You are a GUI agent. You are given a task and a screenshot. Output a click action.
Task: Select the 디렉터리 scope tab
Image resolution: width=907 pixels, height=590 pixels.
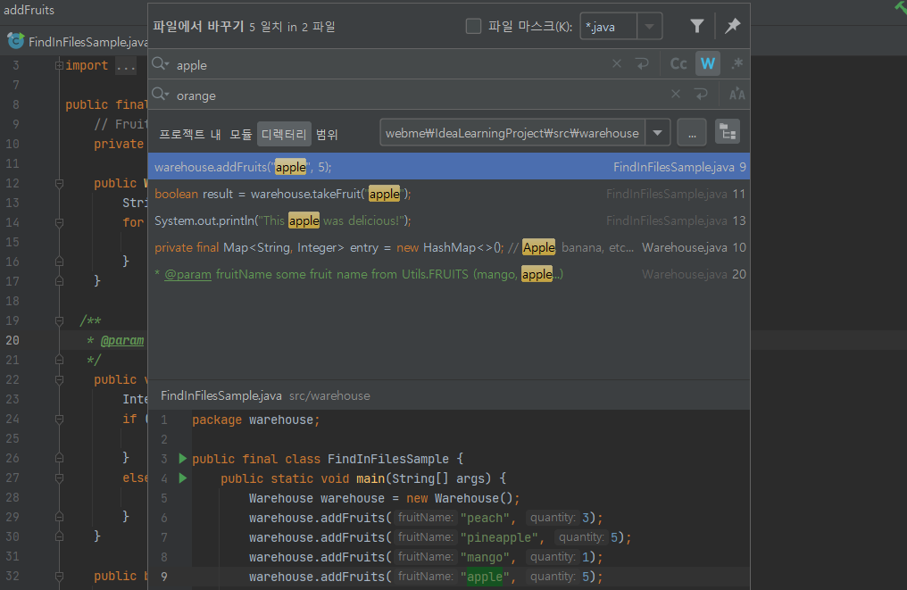point(284,134)
